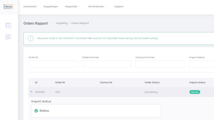Click the 'Import status:' section heading
214x120 pixels.
(41, 101)
